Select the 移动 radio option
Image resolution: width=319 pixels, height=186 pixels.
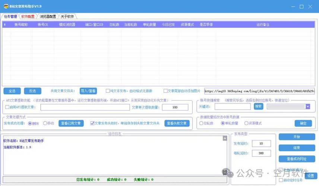pos(45,123)
